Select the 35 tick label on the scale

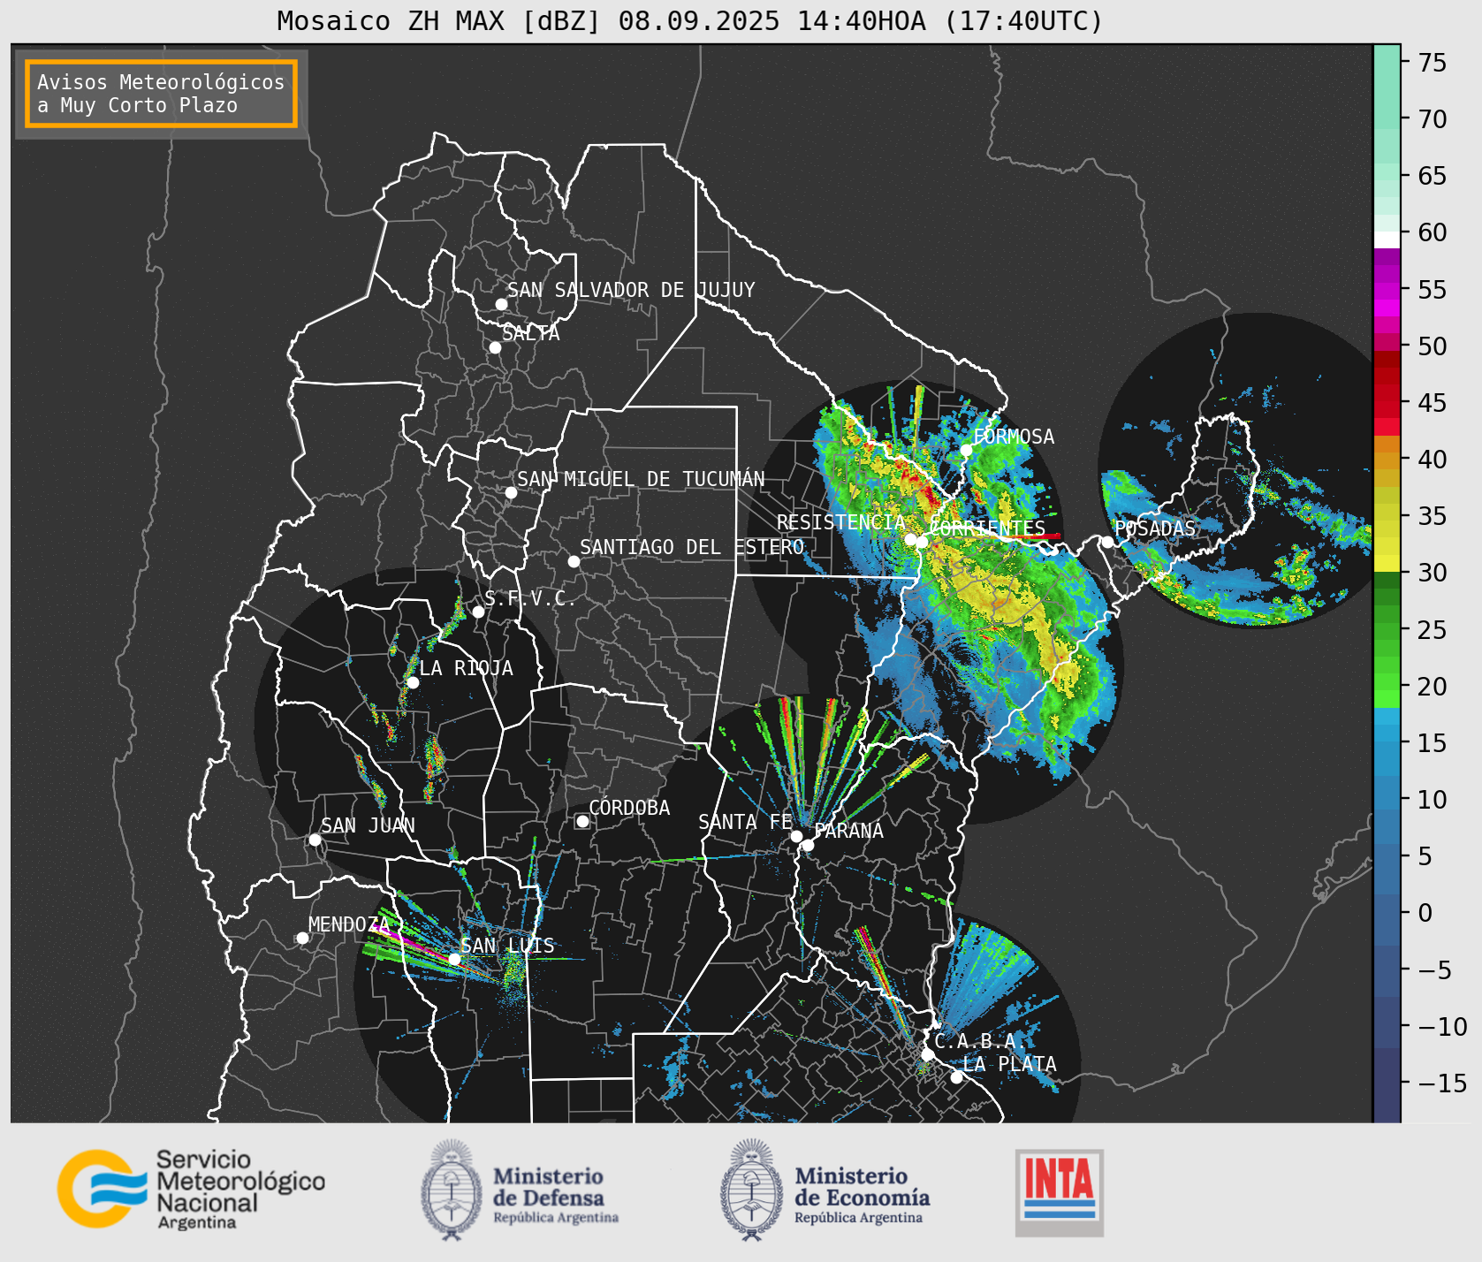point(1433,516)
